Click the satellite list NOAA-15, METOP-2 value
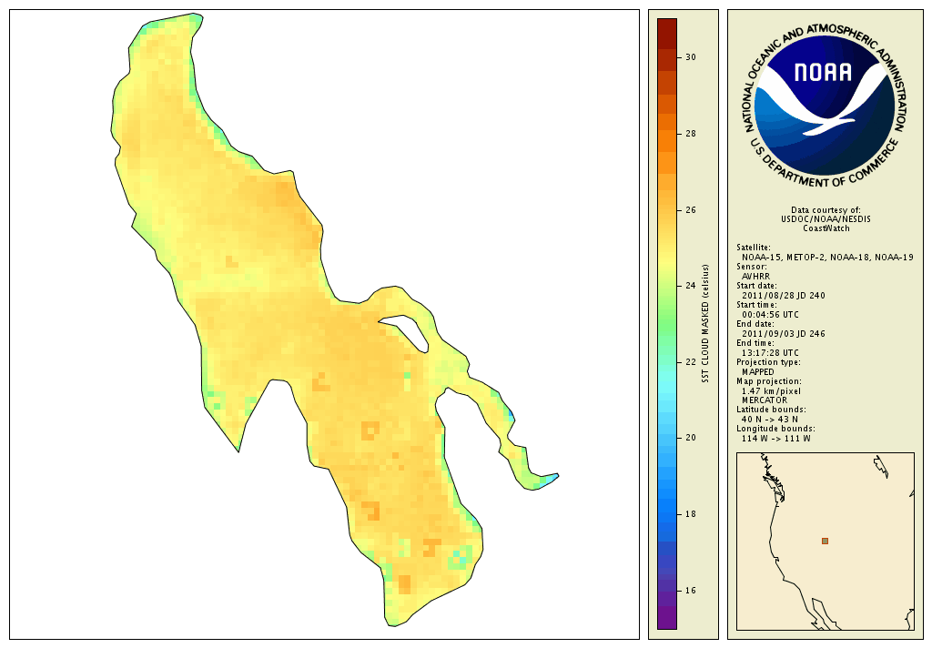Screen dimensions: 932x648 [827, 258]
